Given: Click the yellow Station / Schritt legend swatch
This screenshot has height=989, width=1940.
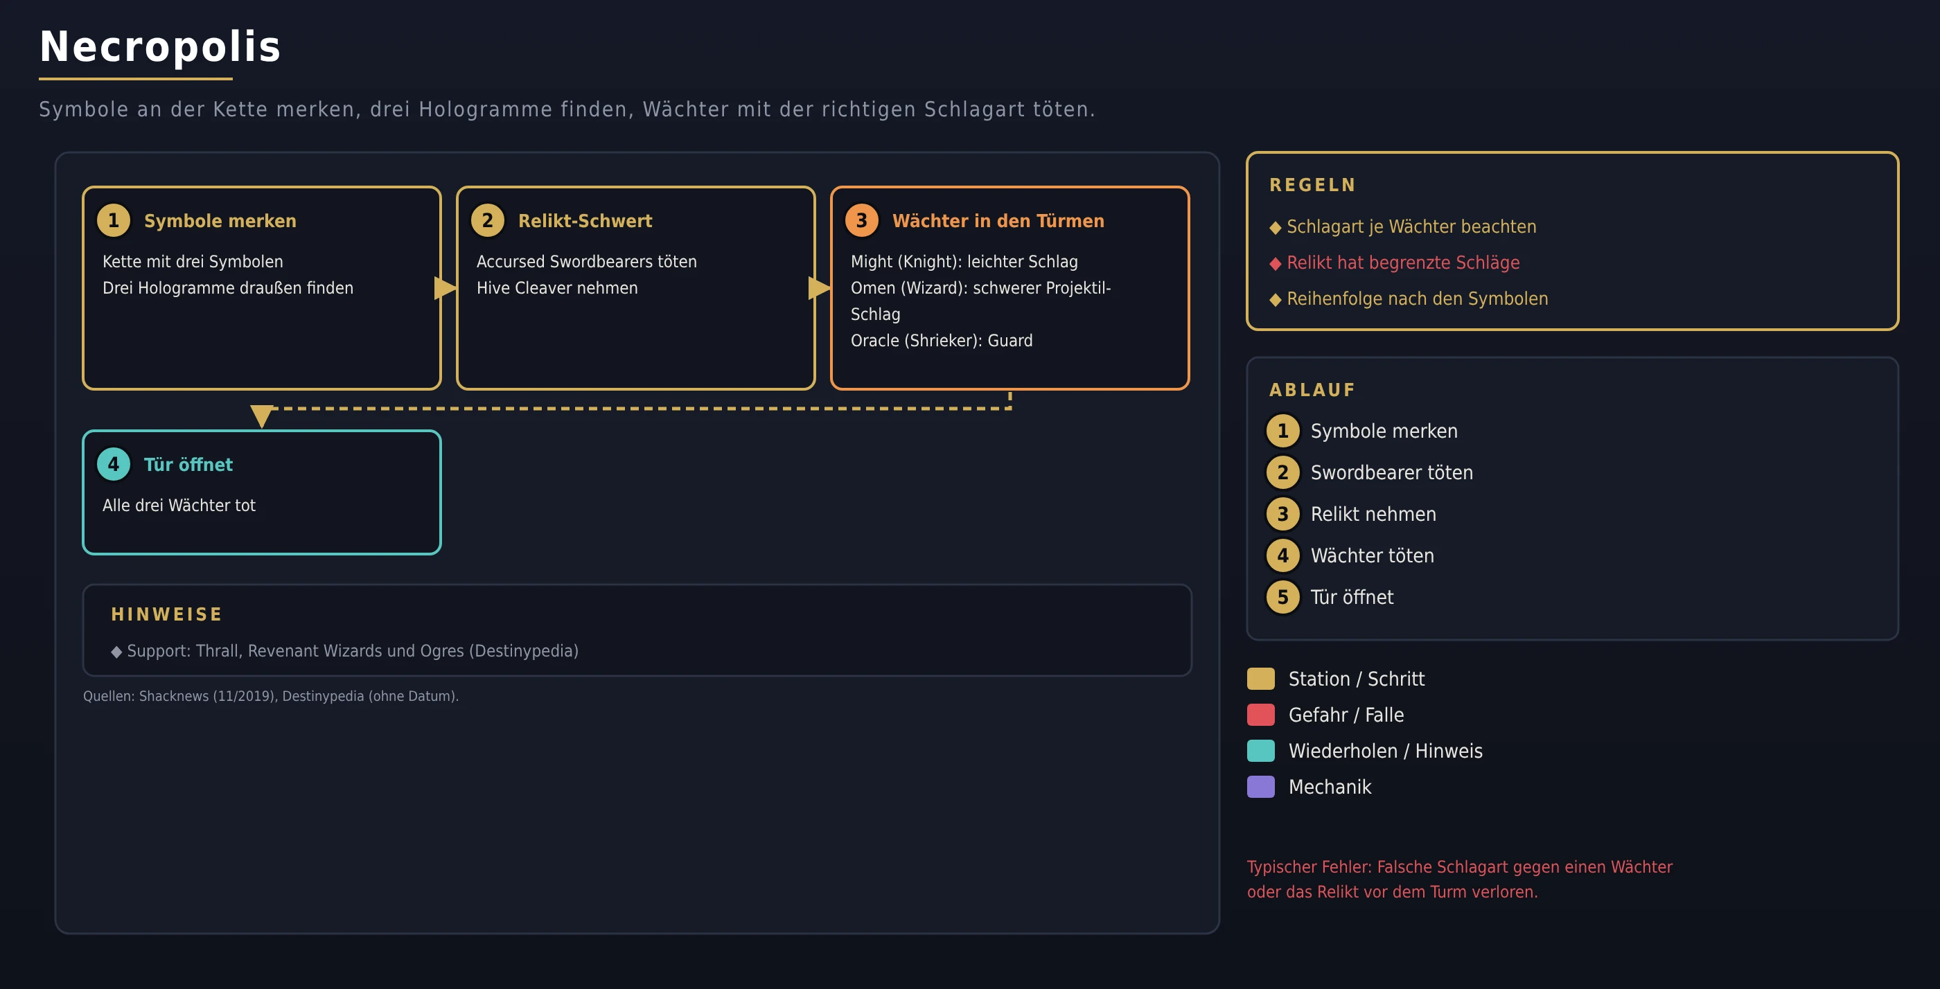Looking at the screenshot, I should [1261, 678].
